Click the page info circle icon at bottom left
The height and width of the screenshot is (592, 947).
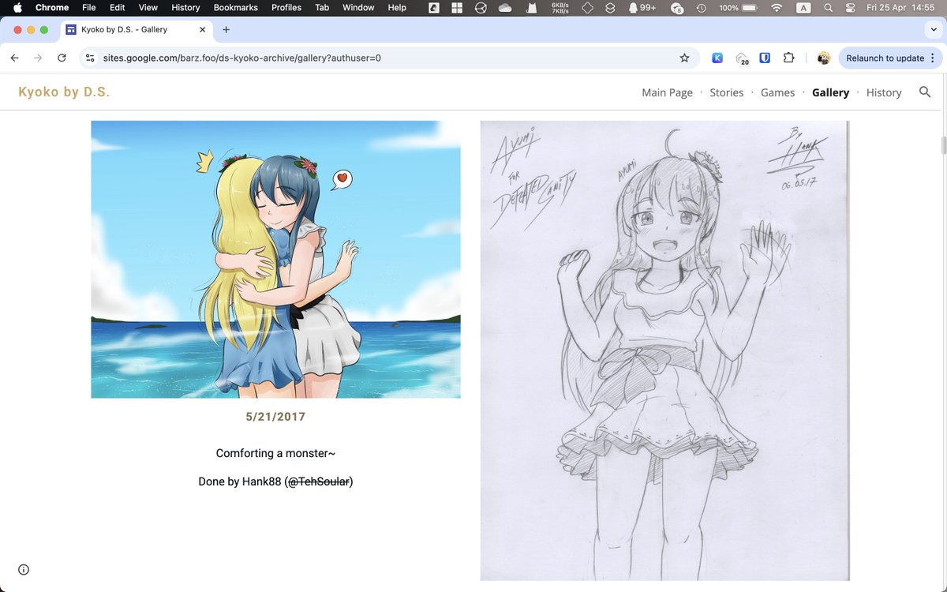pos(24,570)
